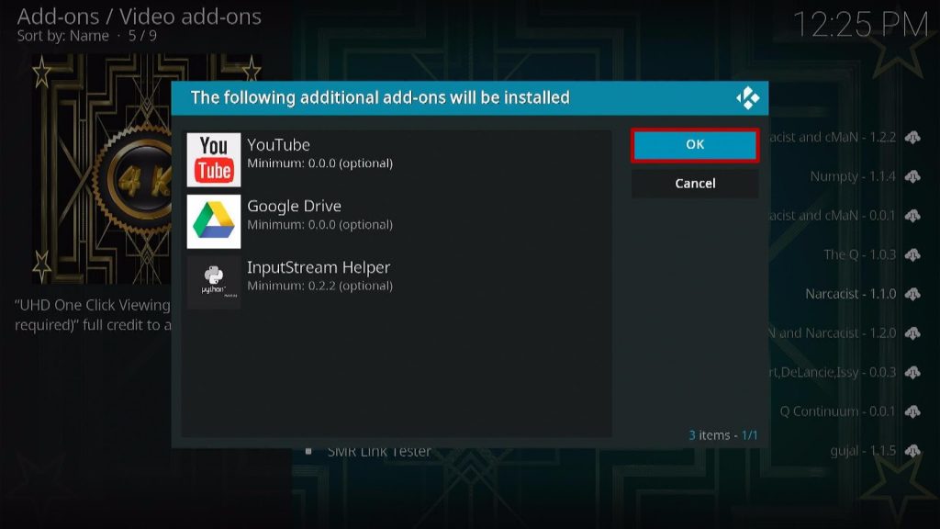
Task: Select the Google Drive add-on icon
Action: tap(213, 221)
